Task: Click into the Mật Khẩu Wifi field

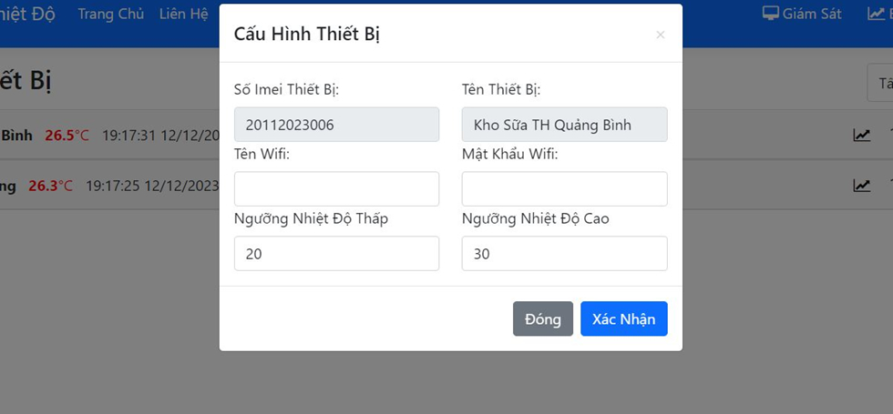Action: [x=564, y=189]
